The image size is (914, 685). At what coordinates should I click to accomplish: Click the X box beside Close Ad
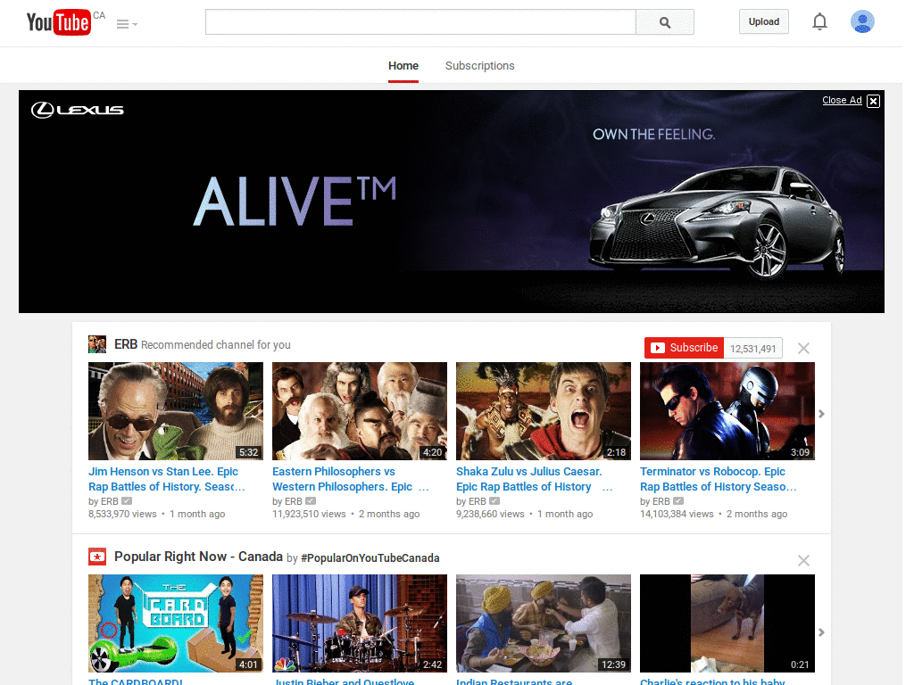(873, 101)
